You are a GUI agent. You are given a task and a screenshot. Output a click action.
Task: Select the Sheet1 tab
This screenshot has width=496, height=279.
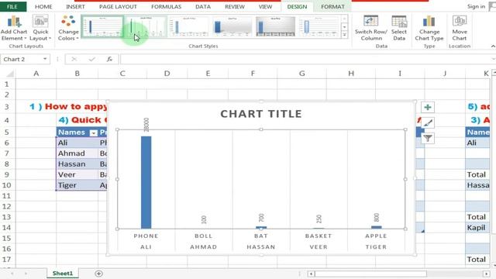(62, 274)
